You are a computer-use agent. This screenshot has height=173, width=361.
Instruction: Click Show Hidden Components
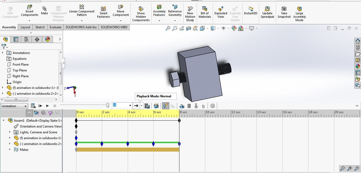(141, 14)
